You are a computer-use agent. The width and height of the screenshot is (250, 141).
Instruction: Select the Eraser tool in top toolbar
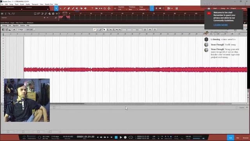(69, 8)
